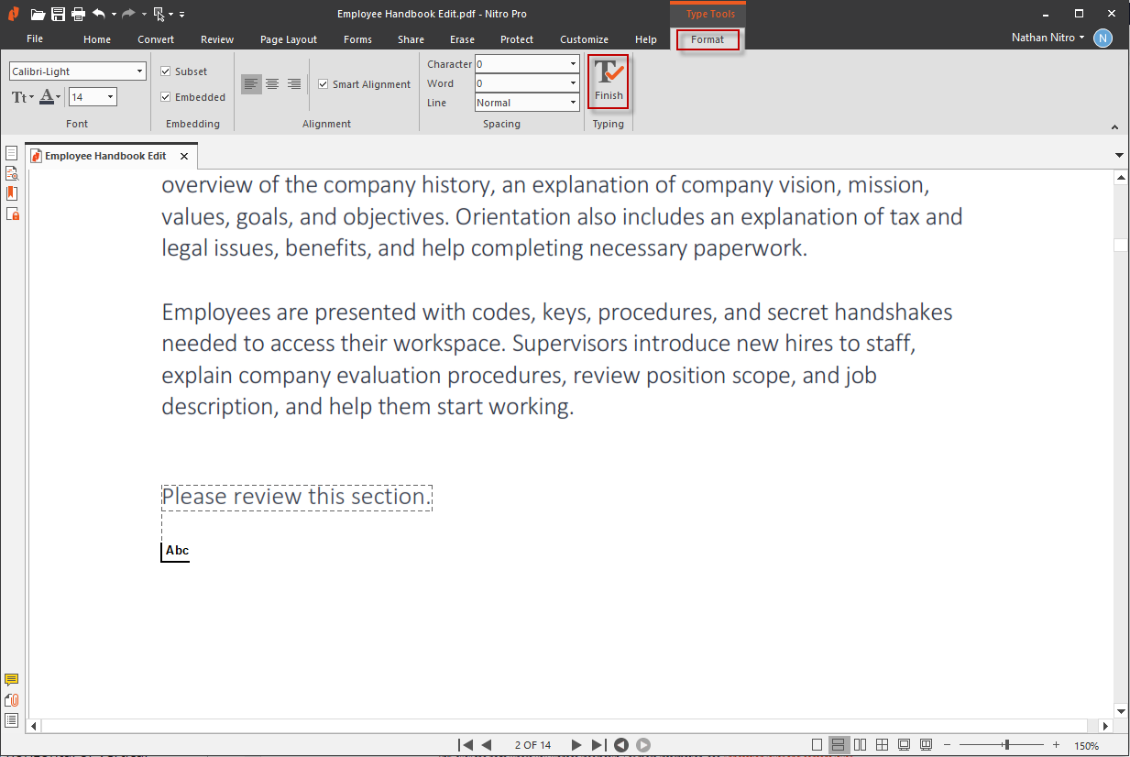Open the Calibri-Light font dropdown

pyautogui.click(x=139, y=71)
